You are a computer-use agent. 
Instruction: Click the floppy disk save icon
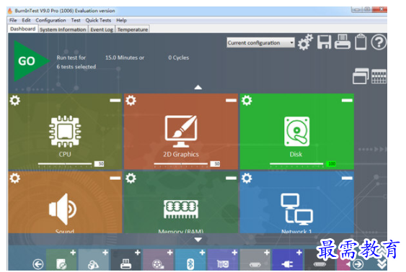click(325, 42)
